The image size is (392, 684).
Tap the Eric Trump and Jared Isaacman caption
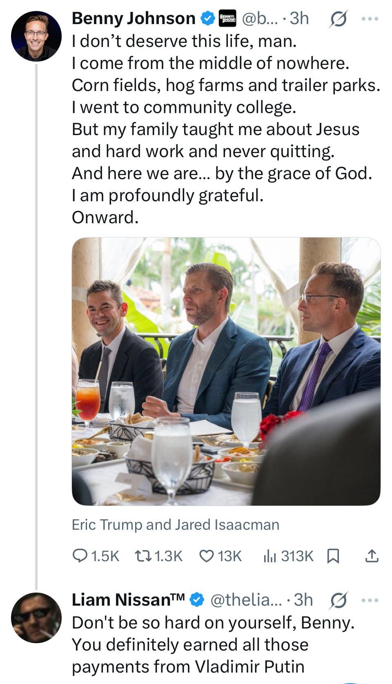click(176, 524)
